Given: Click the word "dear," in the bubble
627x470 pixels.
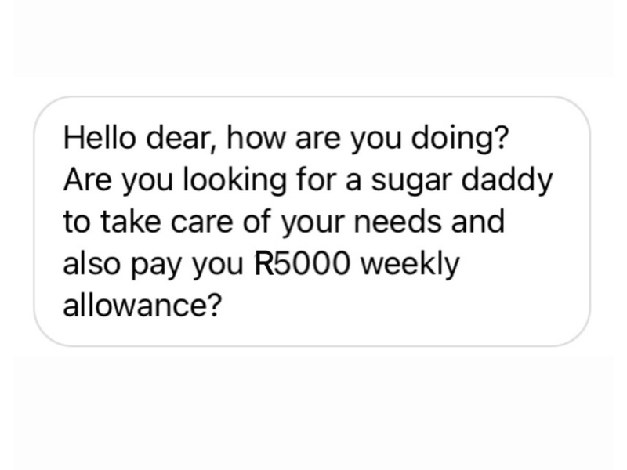Looking at the screenshot, I should pyautogui.click(x=182, y=139).
